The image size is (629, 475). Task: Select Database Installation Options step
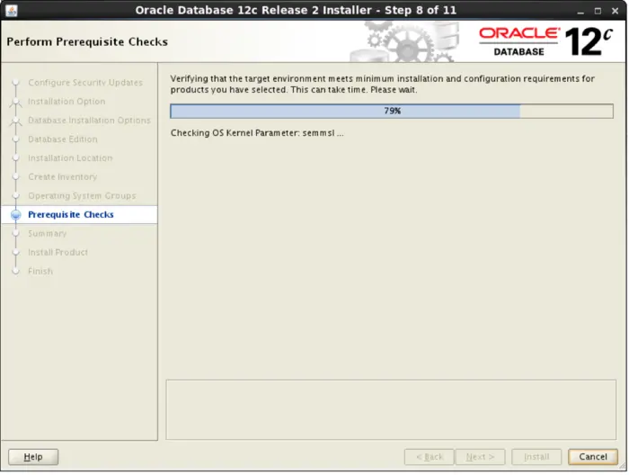(89, 120)
